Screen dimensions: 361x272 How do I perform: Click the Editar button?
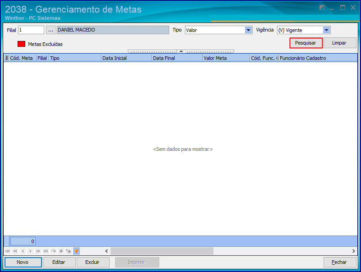[59, 263]
